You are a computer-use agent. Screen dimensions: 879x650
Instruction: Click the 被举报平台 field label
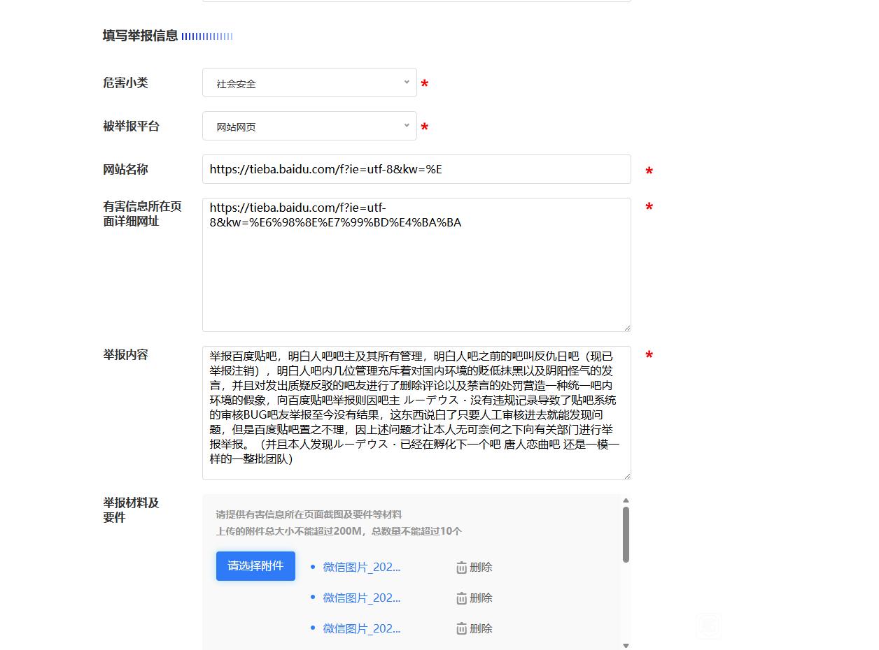coord(131,127)
